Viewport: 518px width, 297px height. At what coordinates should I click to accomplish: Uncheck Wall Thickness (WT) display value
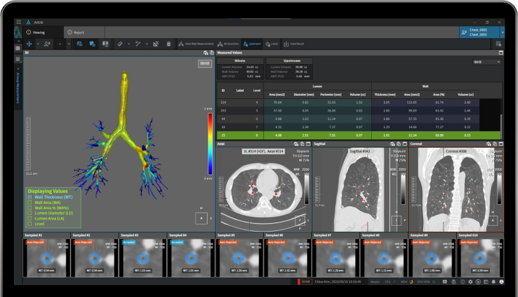[x=29, y=197]
